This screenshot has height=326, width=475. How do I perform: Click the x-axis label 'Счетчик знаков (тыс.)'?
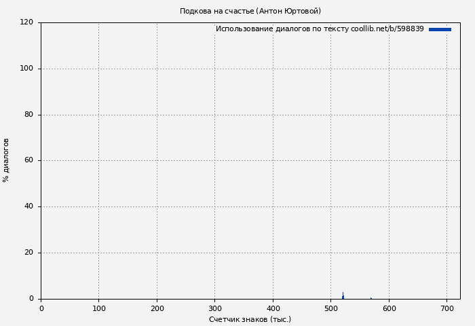250,319
